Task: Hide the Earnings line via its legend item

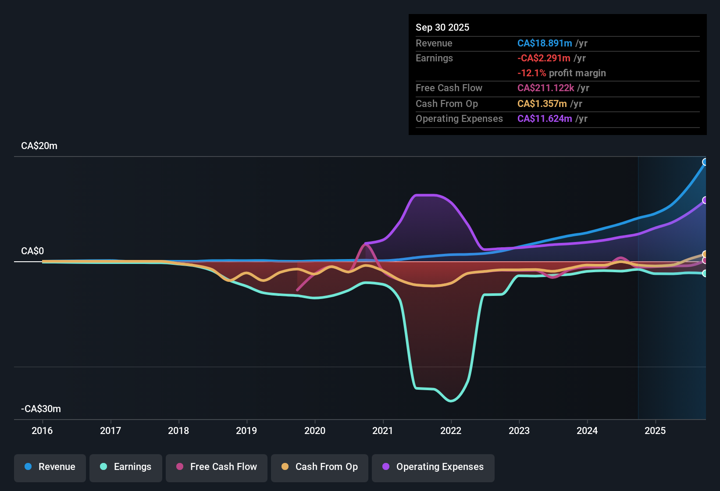Action: pos(125,467)
